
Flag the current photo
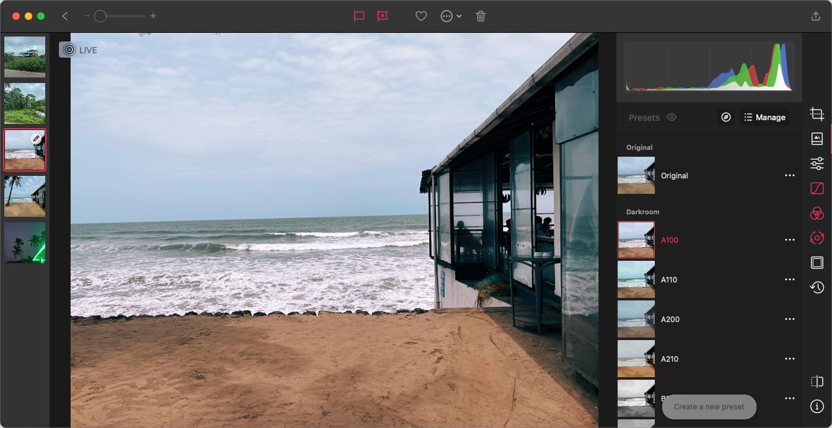359,17
